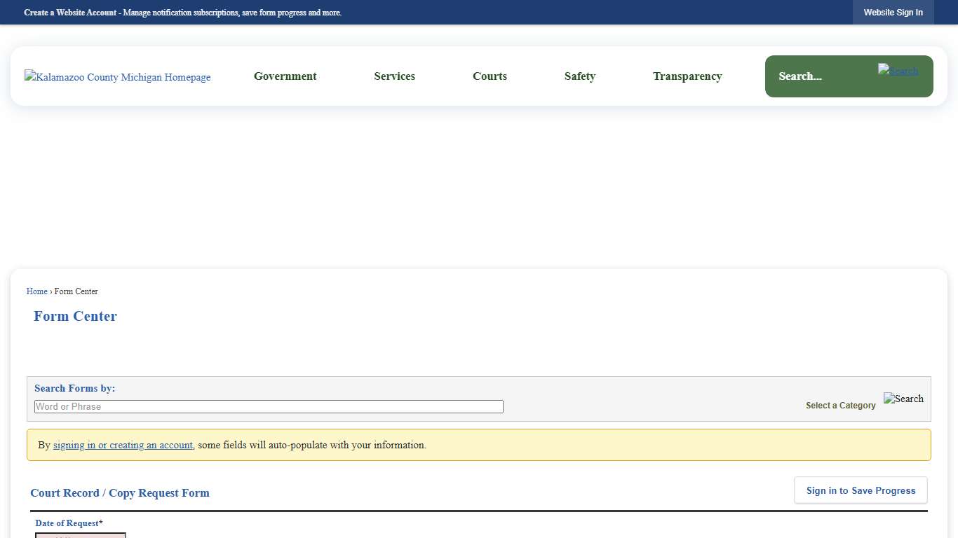Click the Website Sign In button
The width and height of the screenshot is (958, 538).
[893, 12]
